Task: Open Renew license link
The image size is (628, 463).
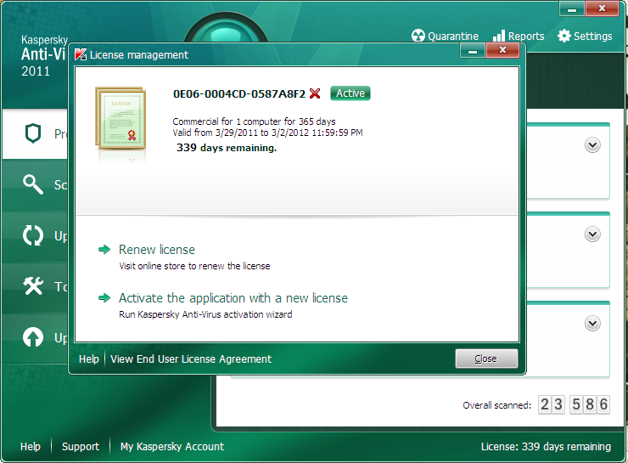Action: [157, 250]
